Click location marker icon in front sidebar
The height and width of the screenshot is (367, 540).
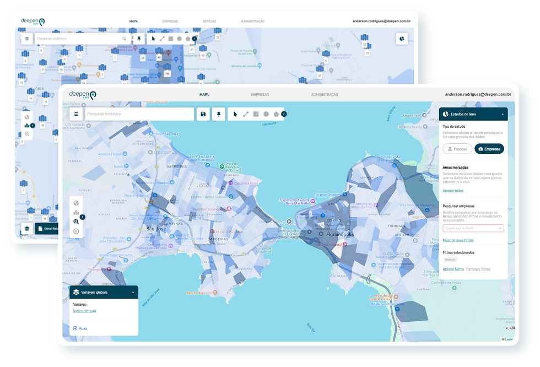(x=76, y=231)
